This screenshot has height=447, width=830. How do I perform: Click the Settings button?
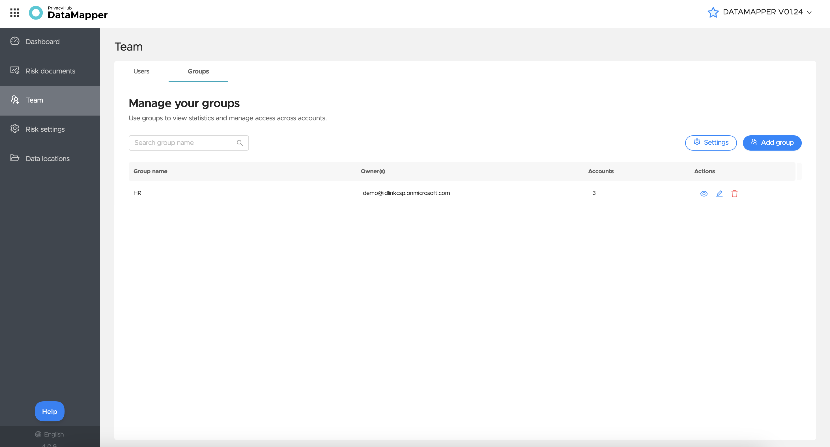coord(711,143)
